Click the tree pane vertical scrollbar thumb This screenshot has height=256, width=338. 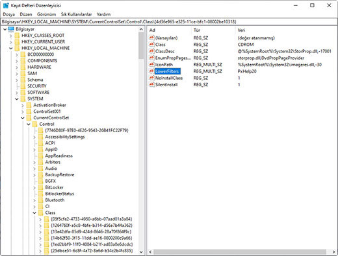[141, 45]
